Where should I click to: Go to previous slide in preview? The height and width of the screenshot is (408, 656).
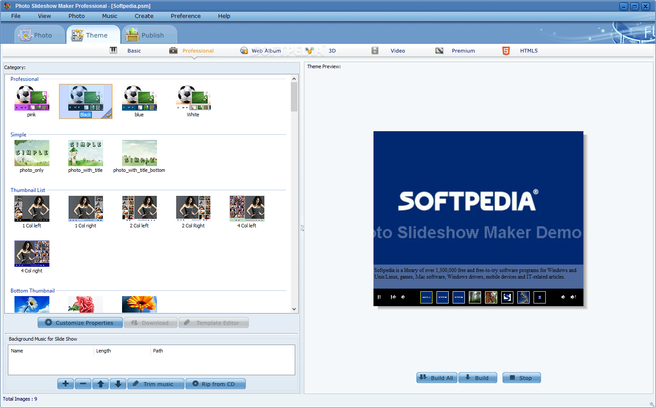pyautogui.click(x=403, y=297)
